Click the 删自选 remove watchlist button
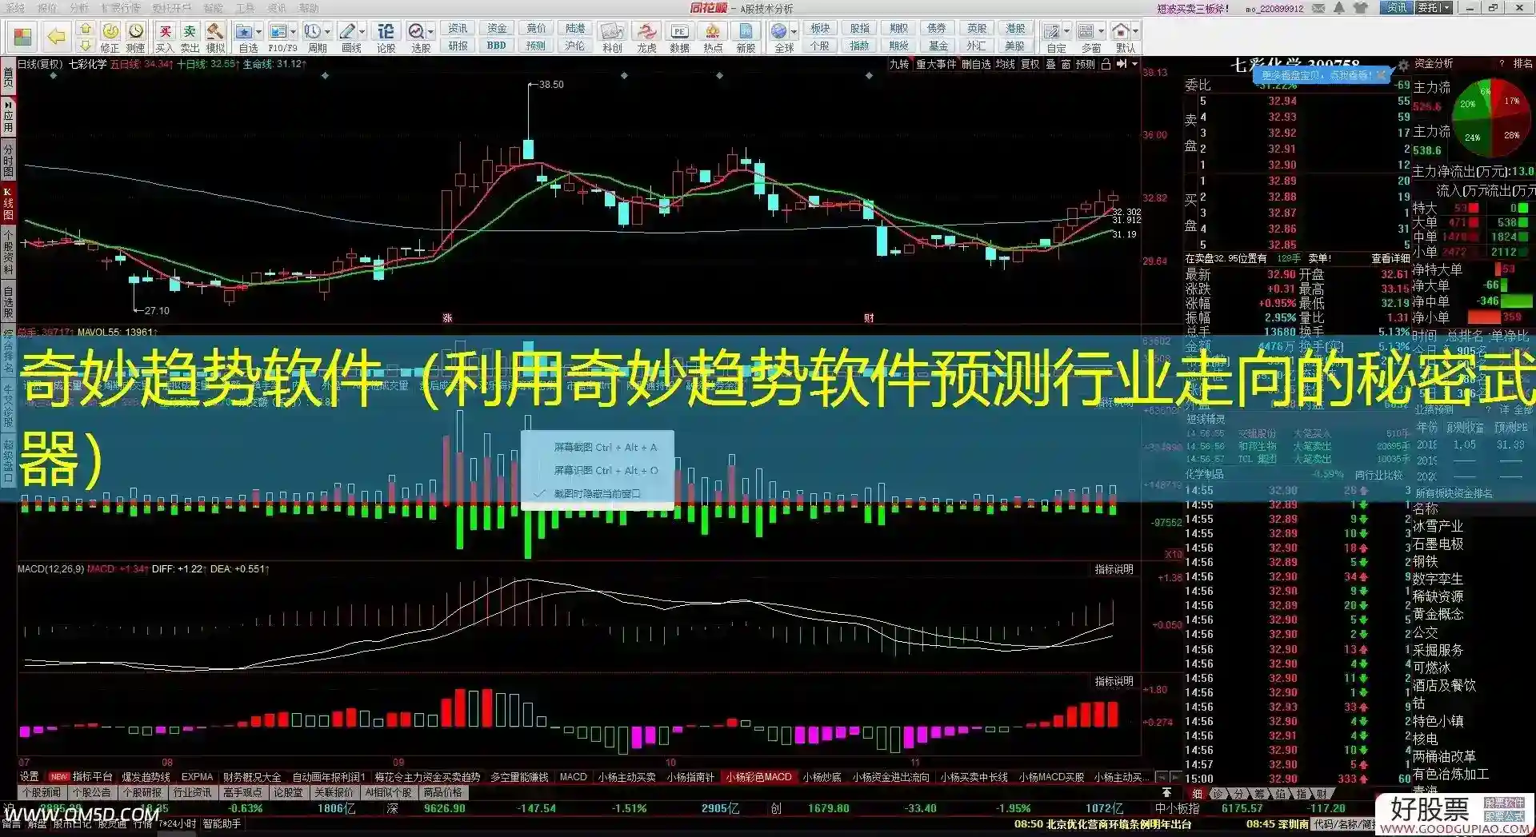This screenshot has width=1536, height=837. click(x=976, y=64)
